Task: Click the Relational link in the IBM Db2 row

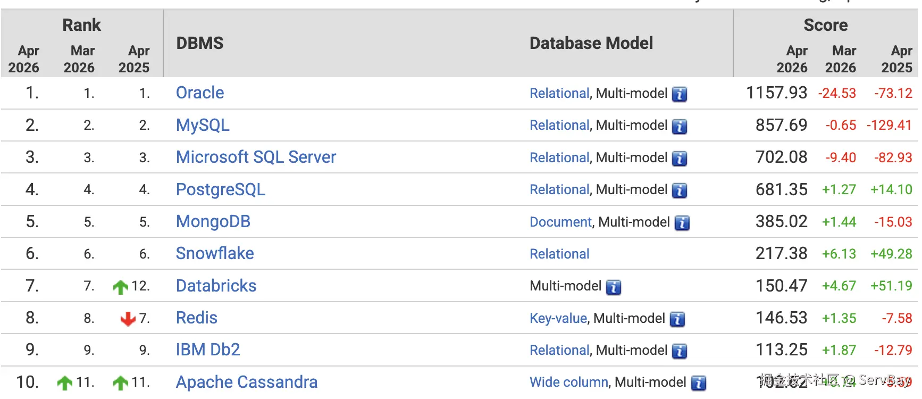Action: 559,350
